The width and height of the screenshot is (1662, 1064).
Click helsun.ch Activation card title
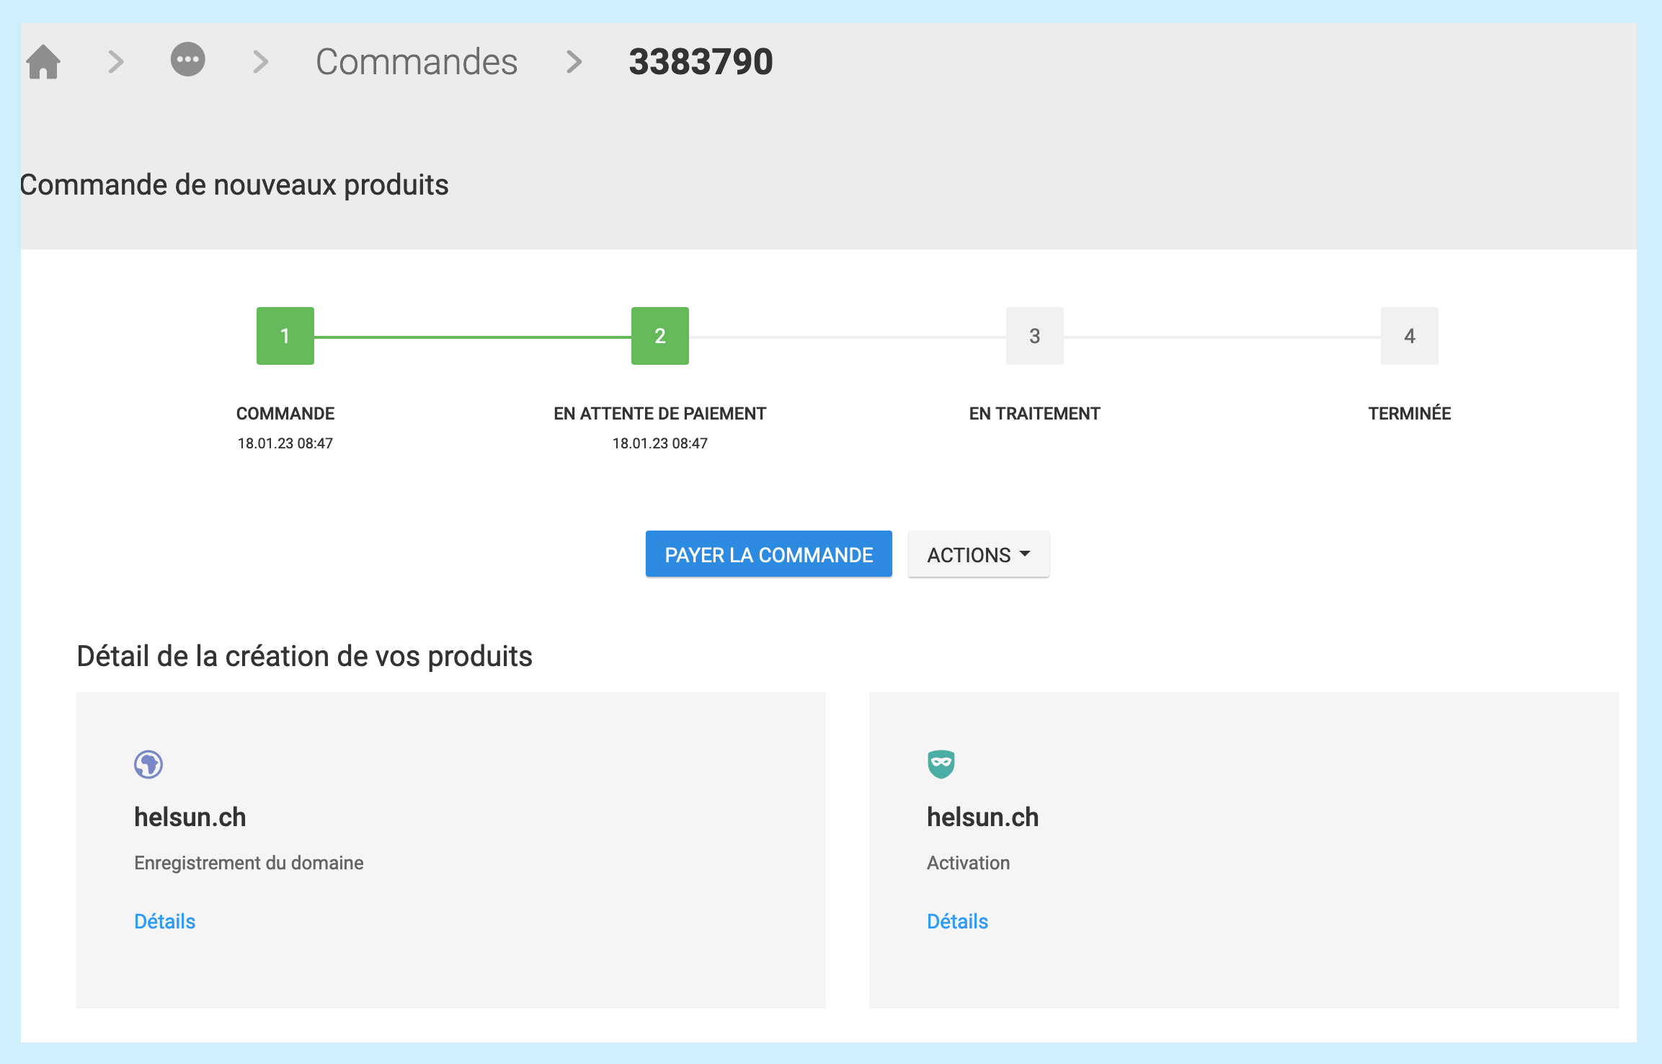tap(982, 817)
